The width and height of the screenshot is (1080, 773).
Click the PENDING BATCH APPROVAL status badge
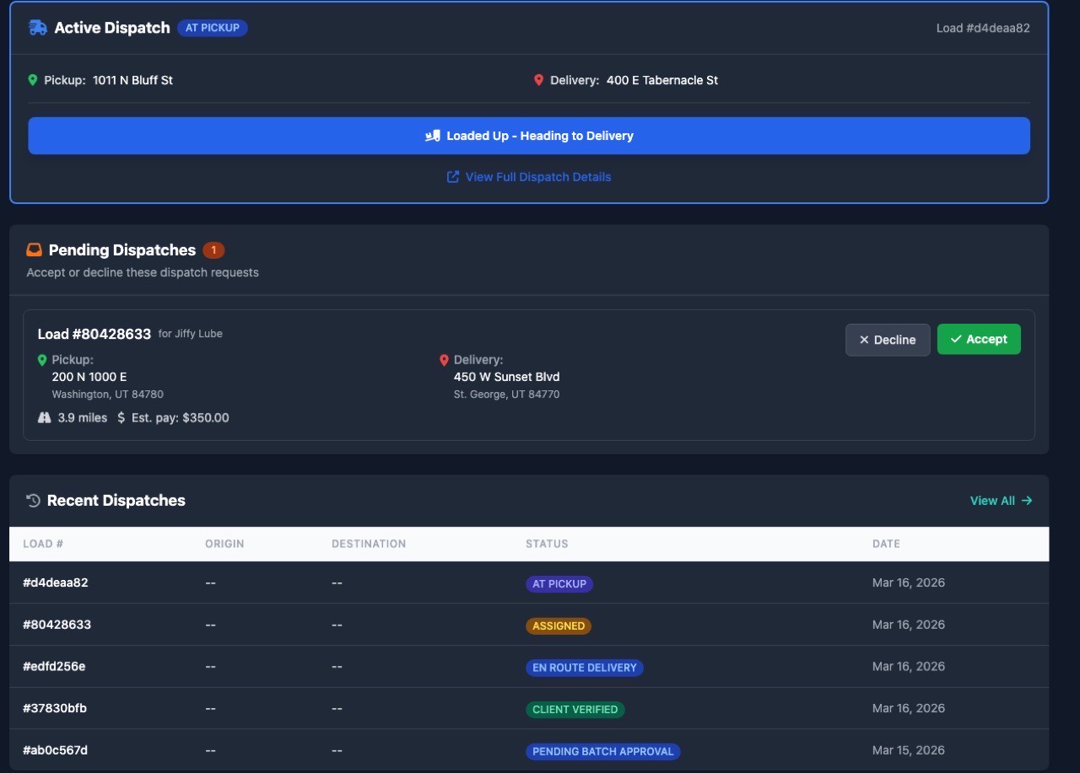[x=603, y=751]
